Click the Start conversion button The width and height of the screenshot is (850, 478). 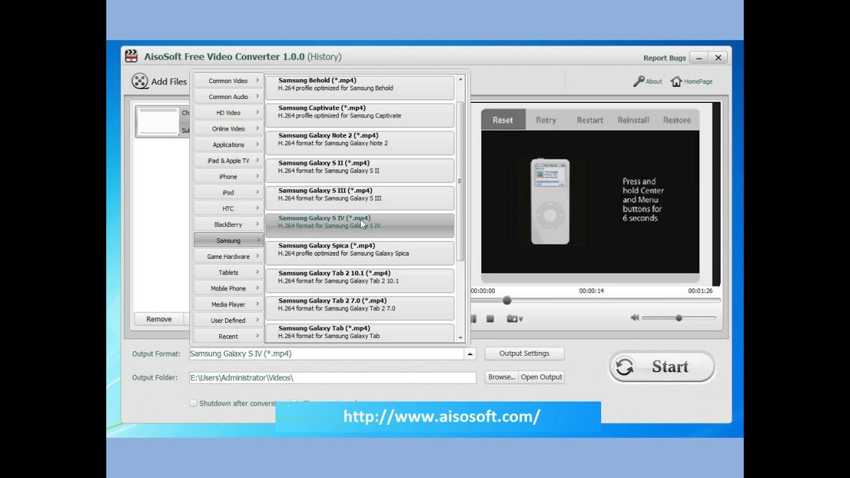point(662,366)
